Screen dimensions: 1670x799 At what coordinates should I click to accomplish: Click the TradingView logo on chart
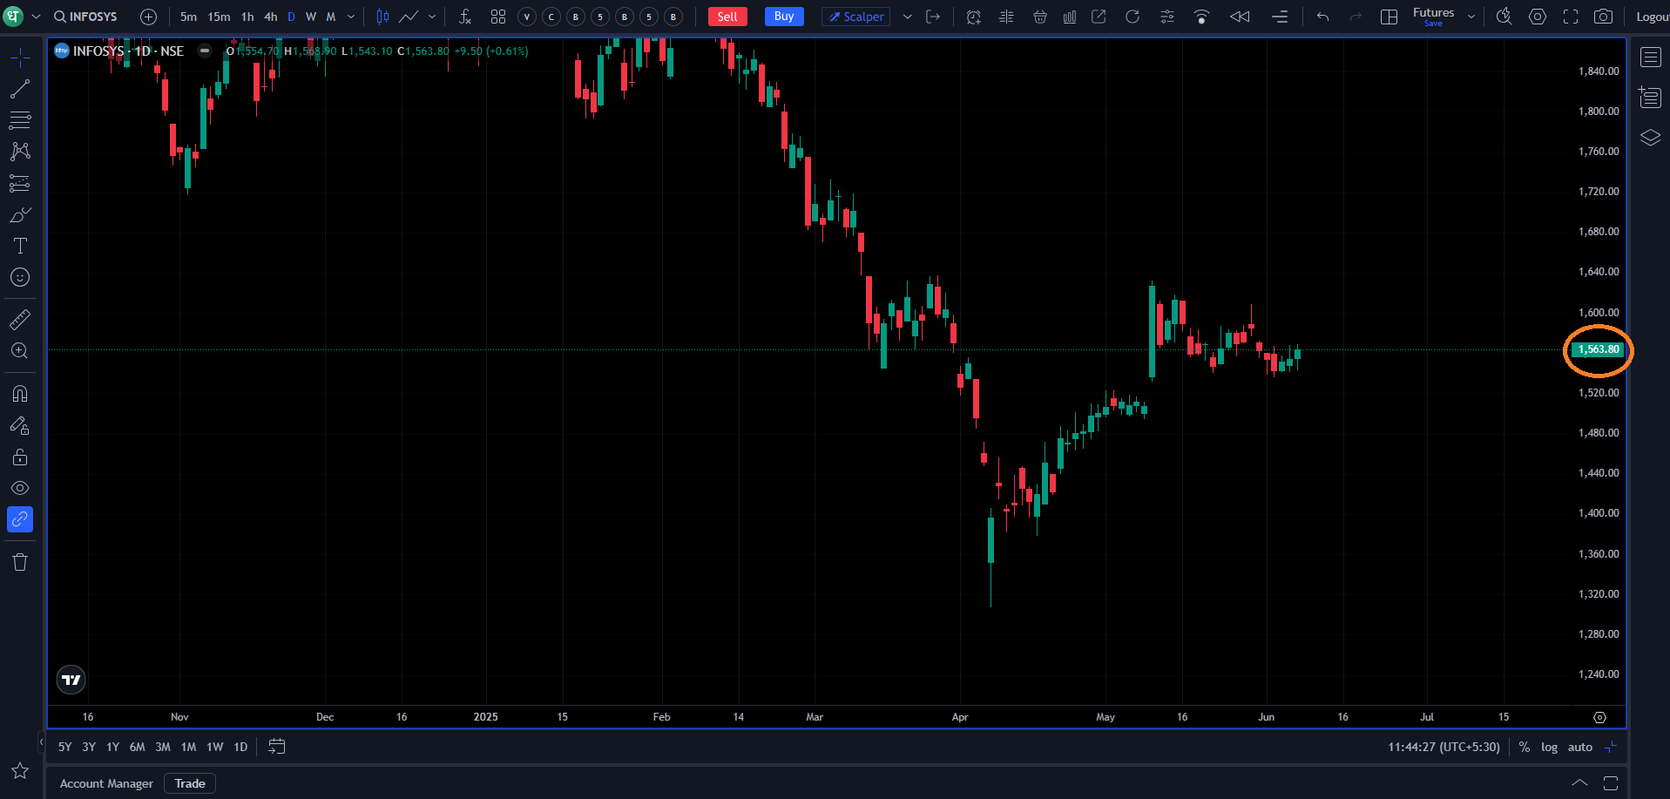click(x=71, y=680)
